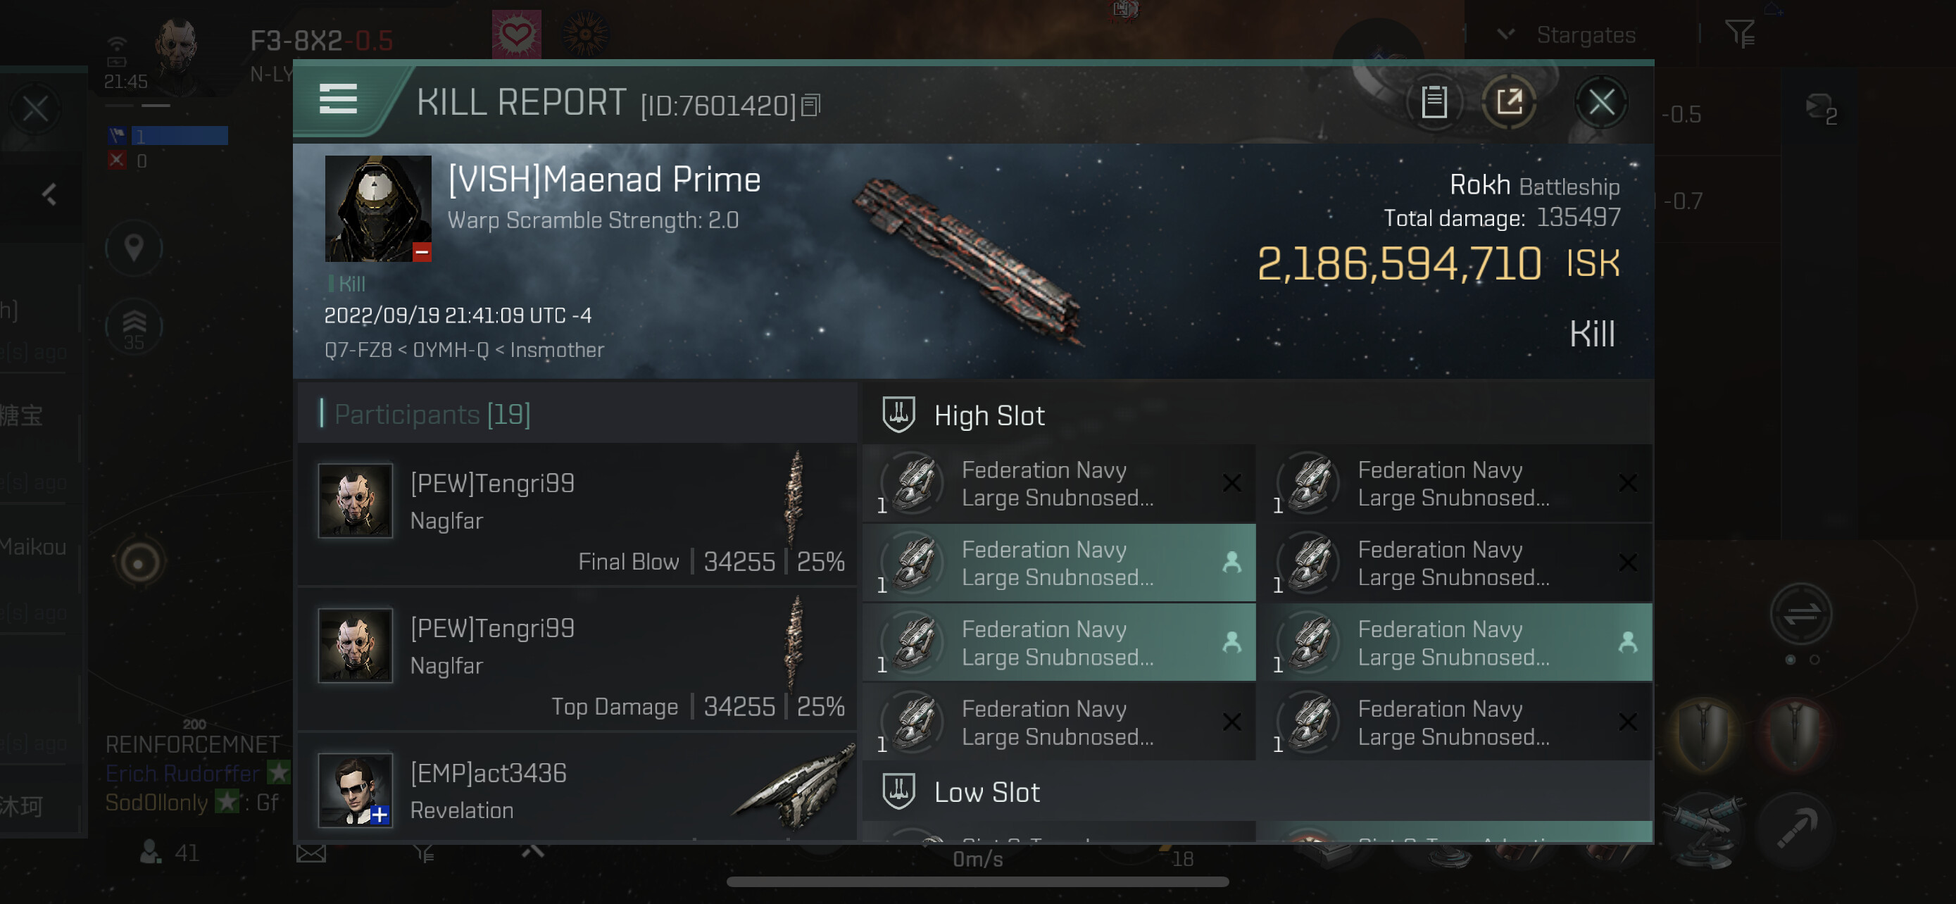This screenshot has height=904, width=1956.
Task: Toggle the swap arrows button
Action: coord(1800,613)
